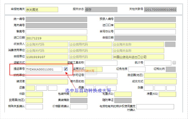Focus the 备案号 input field
The width and height of the screenshot is (188, 119).
(x=56, y=32)
